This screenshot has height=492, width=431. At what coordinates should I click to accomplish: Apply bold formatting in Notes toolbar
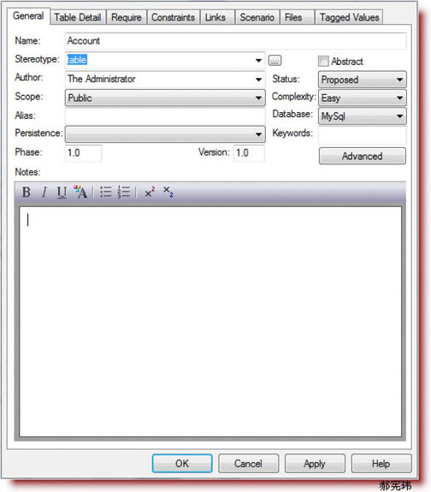click(27, 192)
